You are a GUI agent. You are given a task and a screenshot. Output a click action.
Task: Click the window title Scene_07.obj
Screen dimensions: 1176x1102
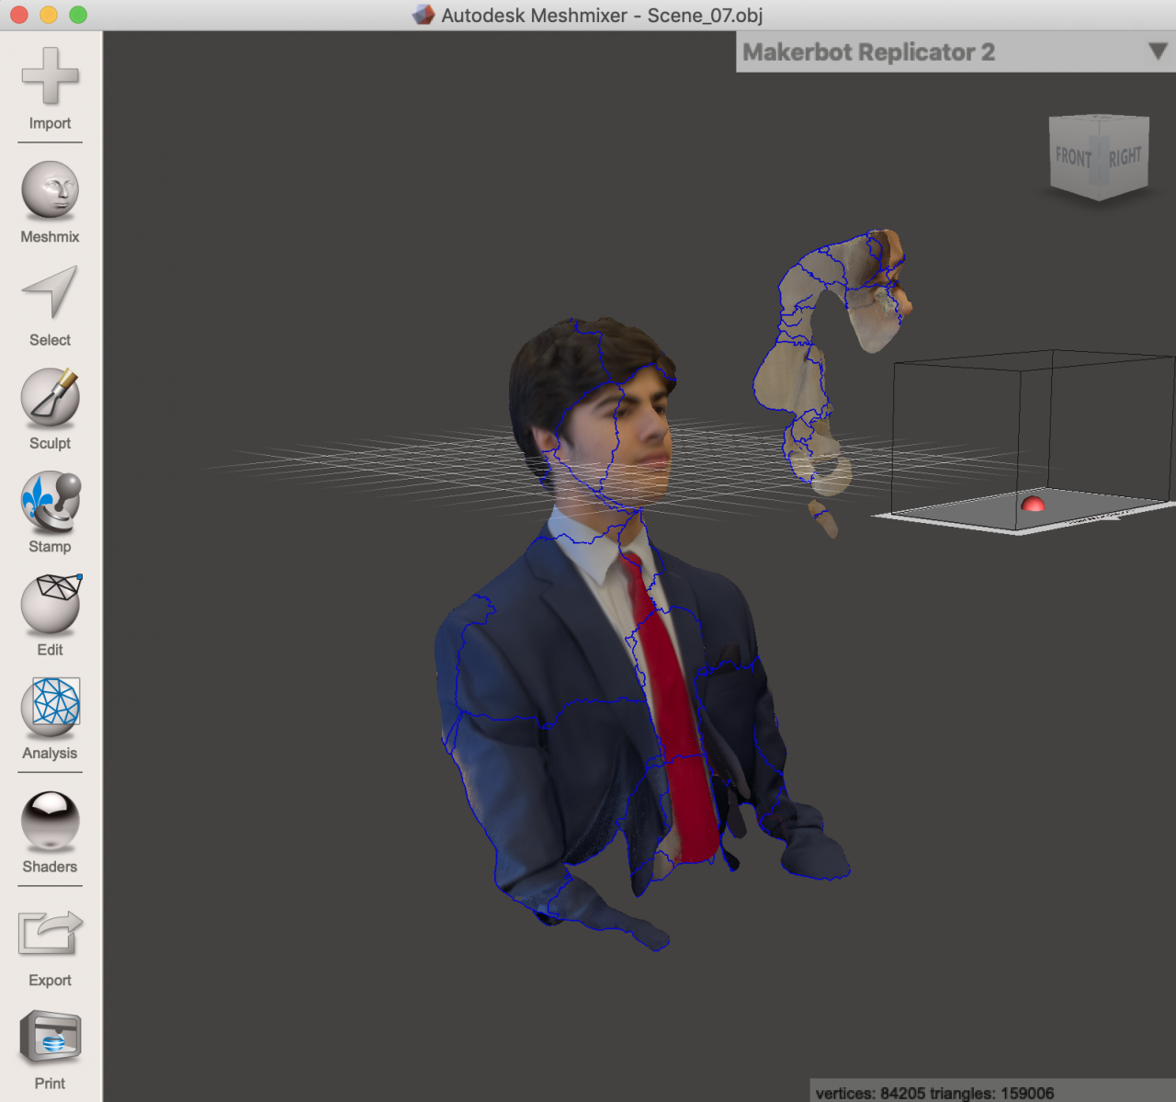point(705,16)
